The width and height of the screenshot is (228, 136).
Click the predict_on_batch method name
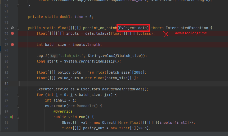click(x=100, y=28)
